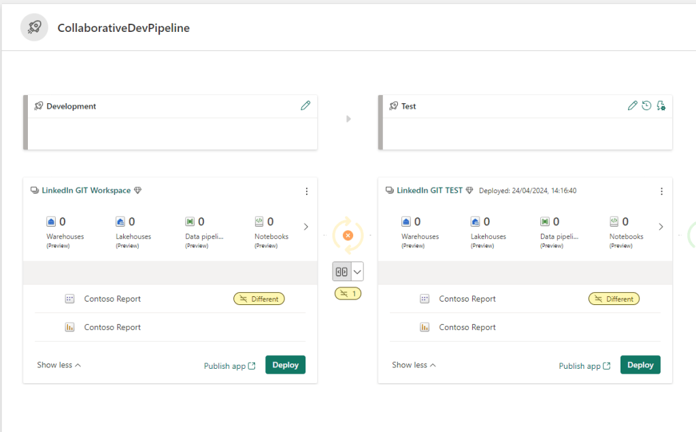The width and height of the screenshot is (696, 432).
Task: Open the LinkedIn GIT Workspace link
Action: point(86,191)
